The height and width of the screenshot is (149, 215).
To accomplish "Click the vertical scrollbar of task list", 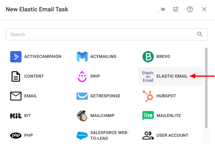I will click(206, 88).
